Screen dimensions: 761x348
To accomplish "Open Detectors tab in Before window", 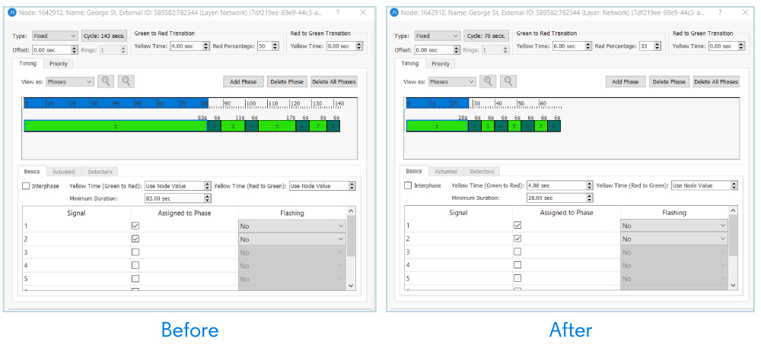I will tap(100, 172).
